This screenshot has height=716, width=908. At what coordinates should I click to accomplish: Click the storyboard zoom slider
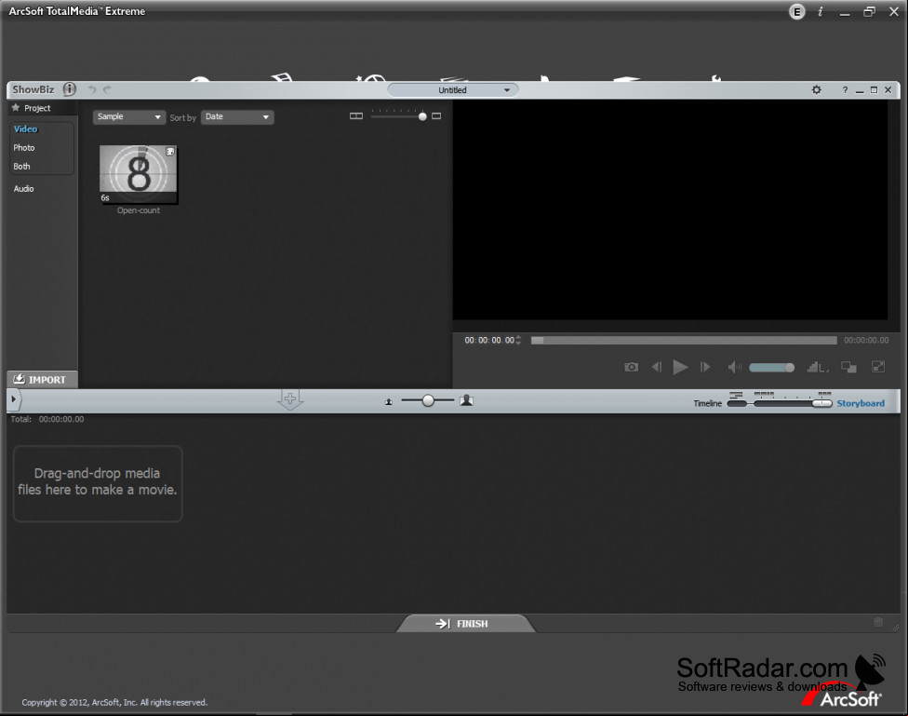coord(428,400)
